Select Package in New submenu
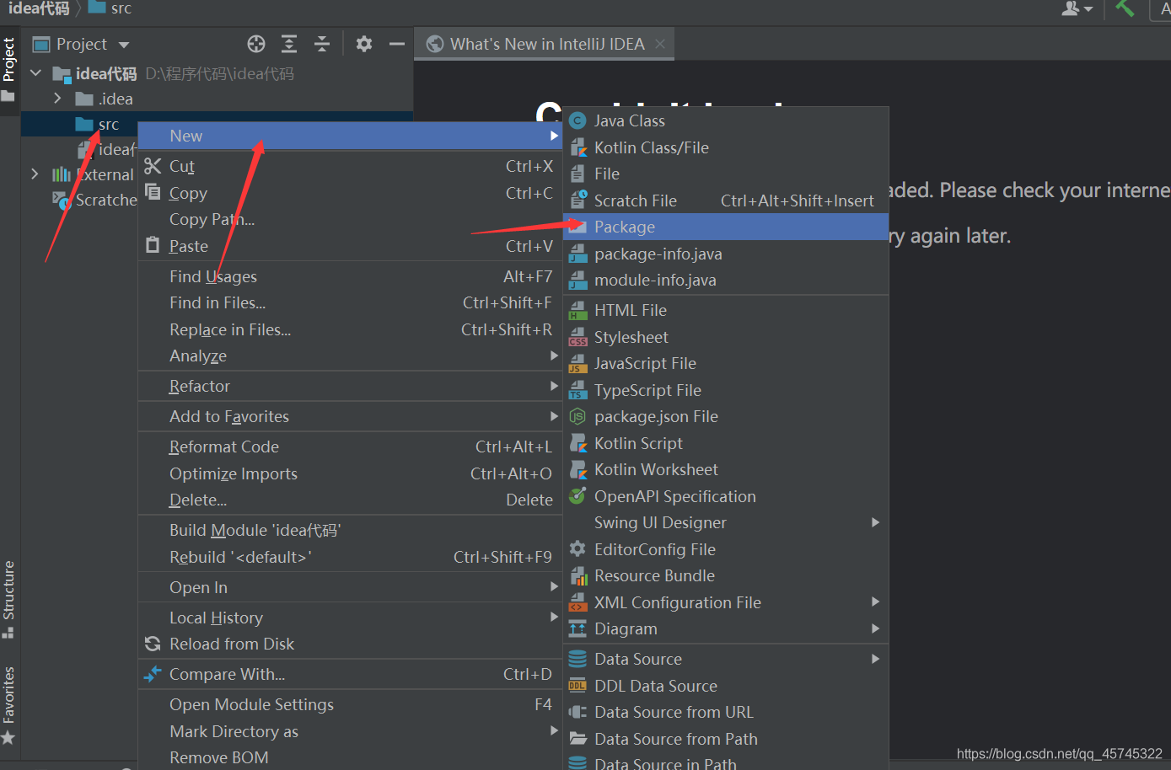The width and height of the screenshot is (1171, 770). [726, 227]
